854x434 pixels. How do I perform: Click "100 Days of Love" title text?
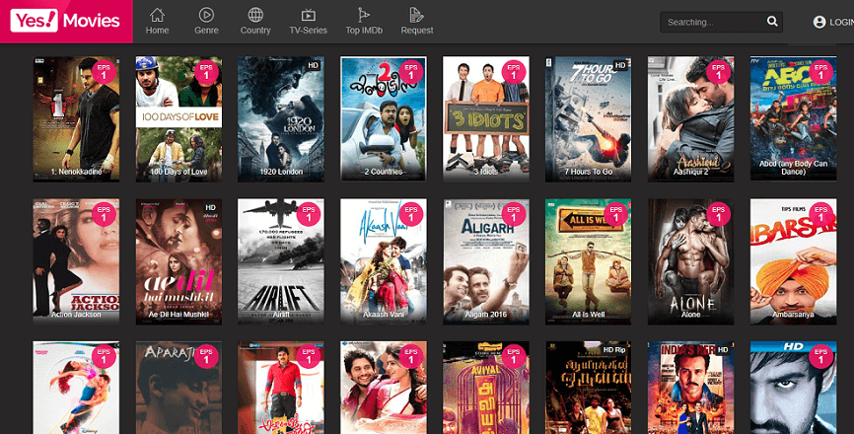pyautogui.click(x=178, y=172)
